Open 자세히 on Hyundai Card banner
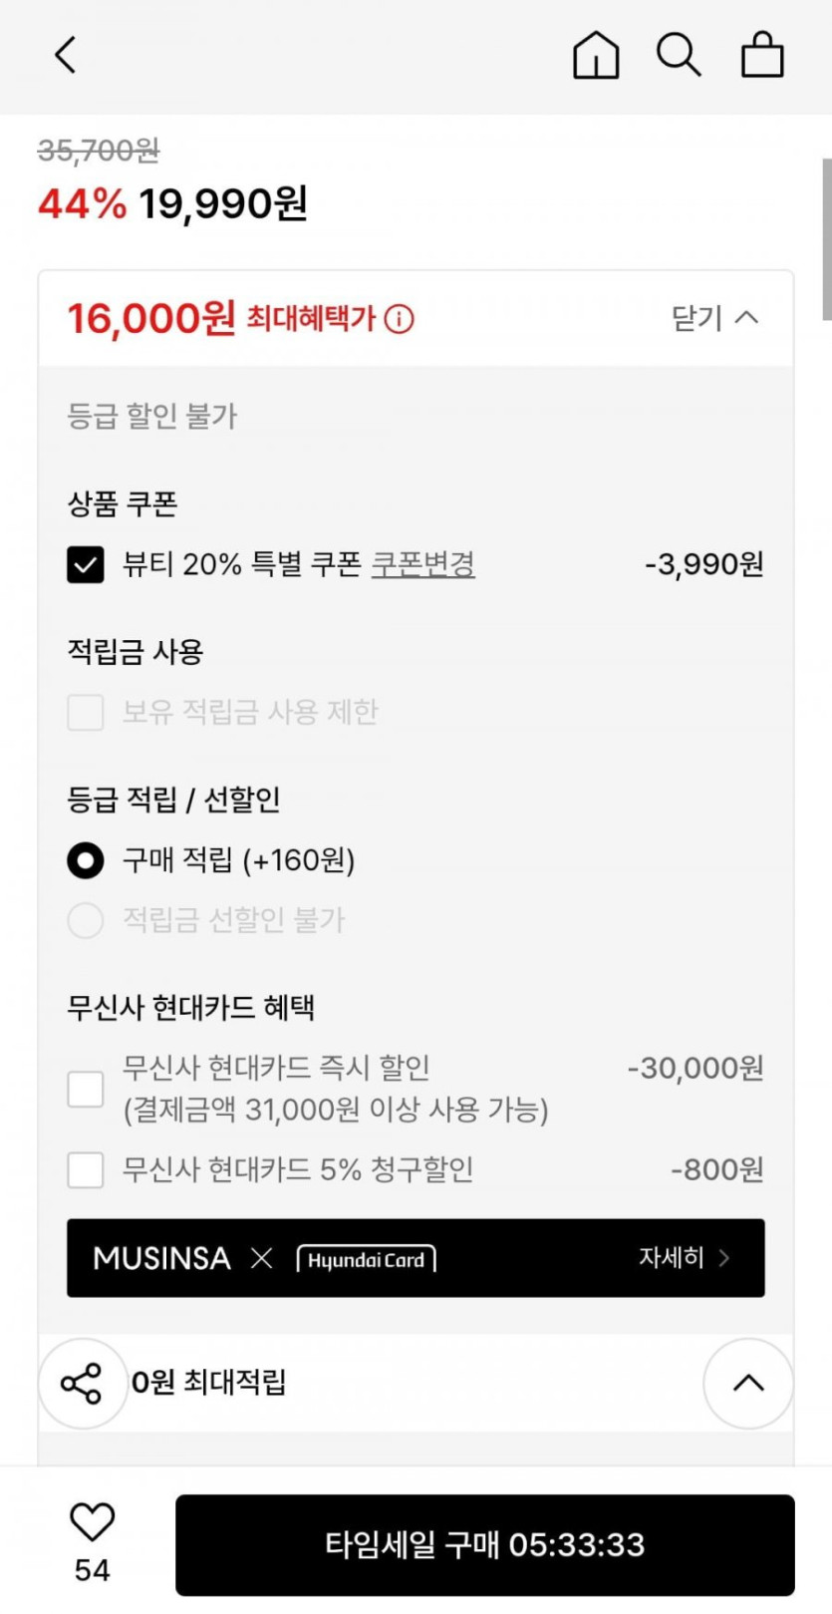The image size is (832, 1614). click(x=684, y=1258)
